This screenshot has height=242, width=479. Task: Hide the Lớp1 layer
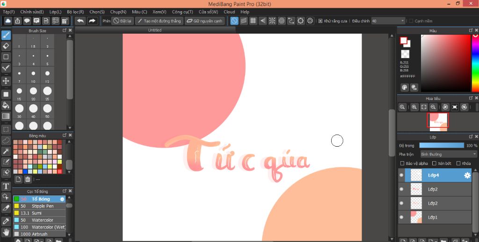401,217
